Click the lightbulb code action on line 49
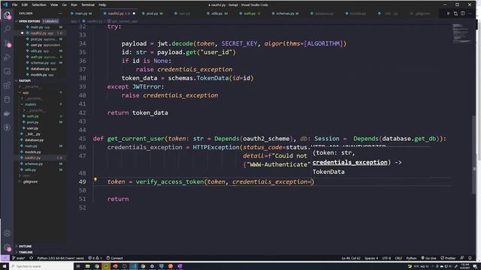Viewport: 481px width, 270px height. (x=95, y=180)
